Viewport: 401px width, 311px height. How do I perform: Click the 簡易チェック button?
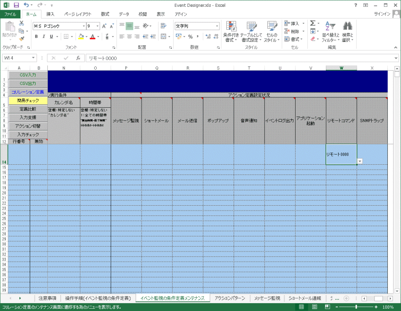pyautogui.click(x=28, y=100)
